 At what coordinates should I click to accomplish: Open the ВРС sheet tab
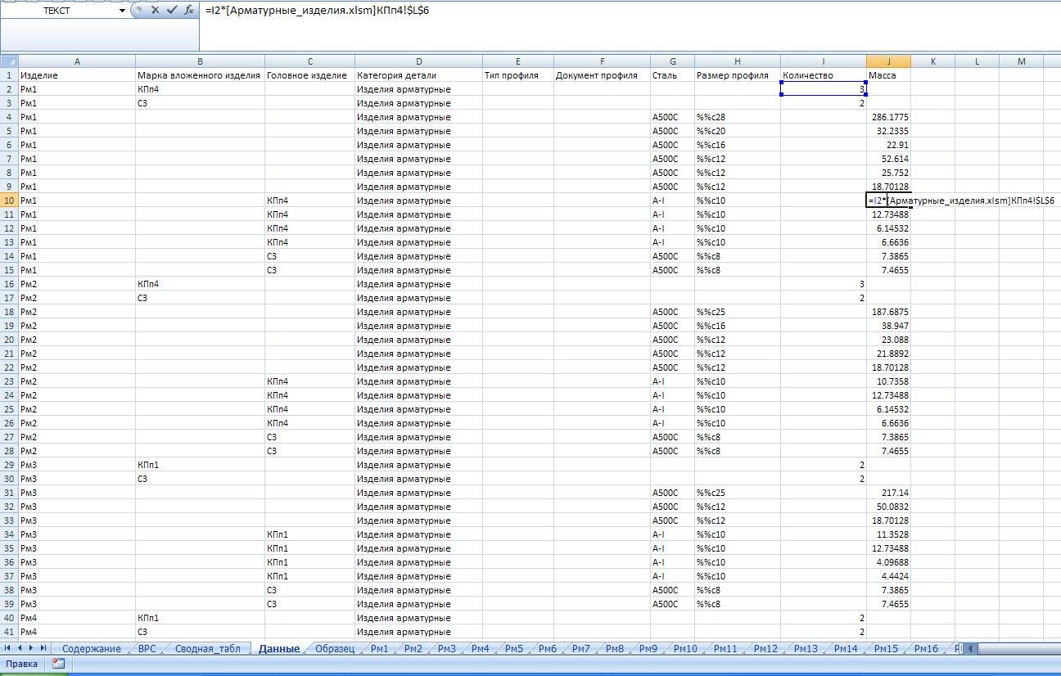(147, 649)
